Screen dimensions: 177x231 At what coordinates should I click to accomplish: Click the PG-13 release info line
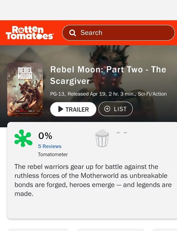(x=108, y=94)
